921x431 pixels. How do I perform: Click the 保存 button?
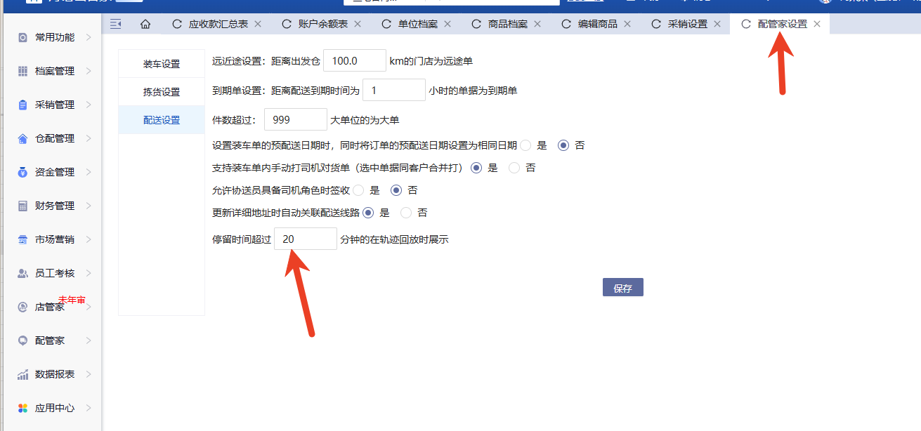coord(622,288)
